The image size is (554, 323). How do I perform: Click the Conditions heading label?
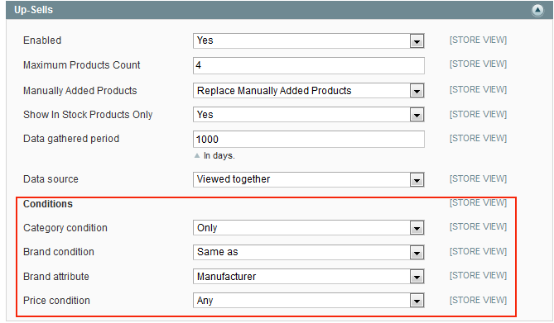(48, 204)
